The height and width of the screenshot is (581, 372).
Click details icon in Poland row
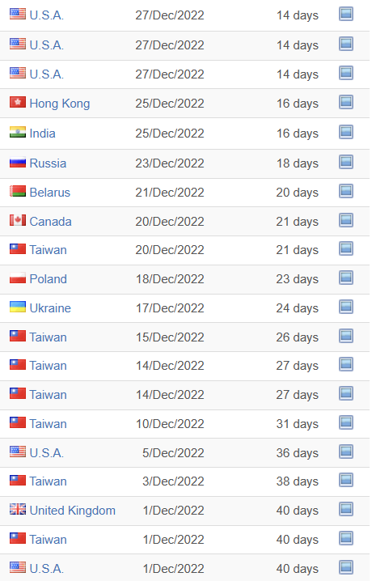point(348,278)
